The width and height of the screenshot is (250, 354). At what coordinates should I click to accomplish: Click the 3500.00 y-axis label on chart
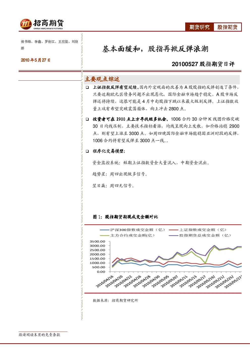[97, 241]
